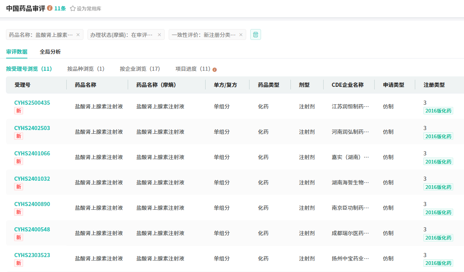Screen dimensions: 464x272
Task: Click the 新 badge under CYHS2500435
Action: point(19,111)
